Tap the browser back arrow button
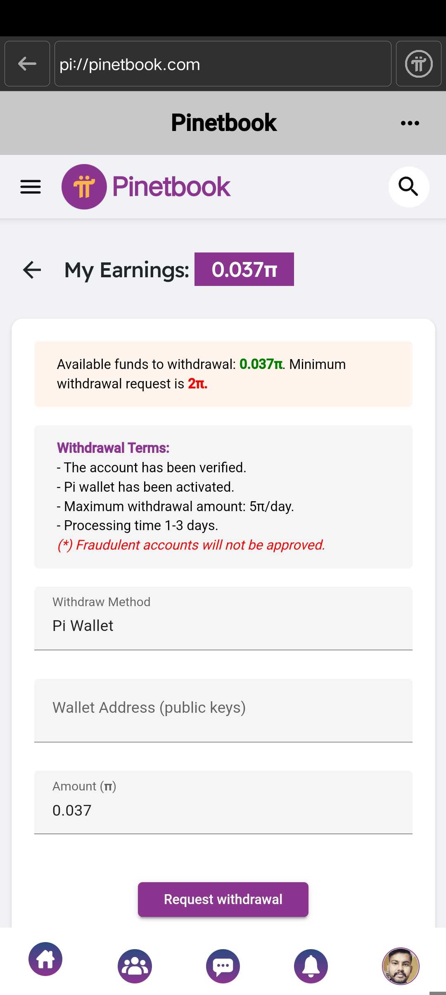446x995 pixels. pos(27,64)
